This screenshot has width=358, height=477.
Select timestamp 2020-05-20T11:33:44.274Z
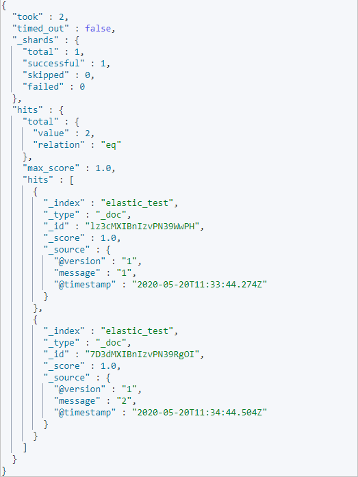(199, 285)
